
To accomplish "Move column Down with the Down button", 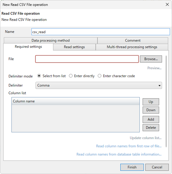I will 151,110.
